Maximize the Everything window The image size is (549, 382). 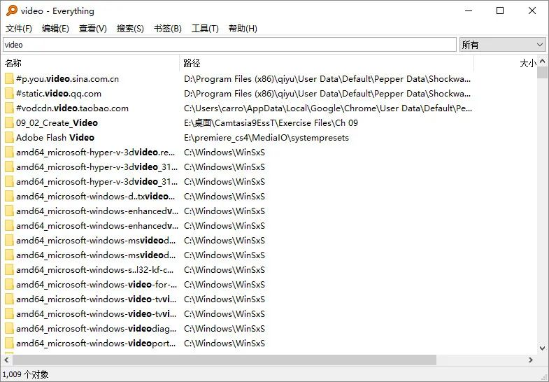point(500,10)
